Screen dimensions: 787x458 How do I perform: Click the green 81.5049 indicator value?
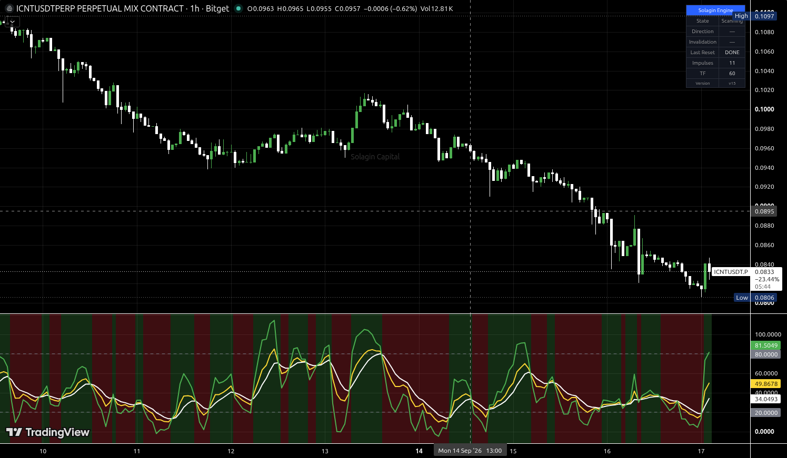tap(766, 345)
